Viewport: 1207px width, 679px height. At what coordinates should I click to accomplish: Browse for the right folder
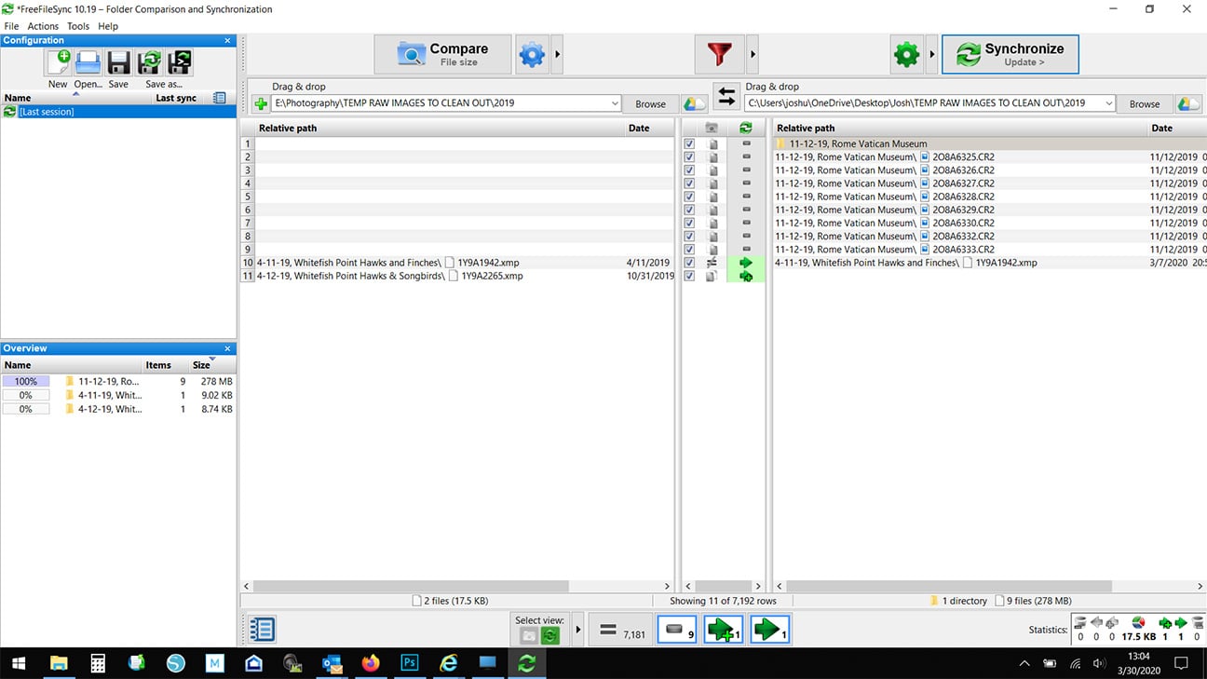[1145, 103]
